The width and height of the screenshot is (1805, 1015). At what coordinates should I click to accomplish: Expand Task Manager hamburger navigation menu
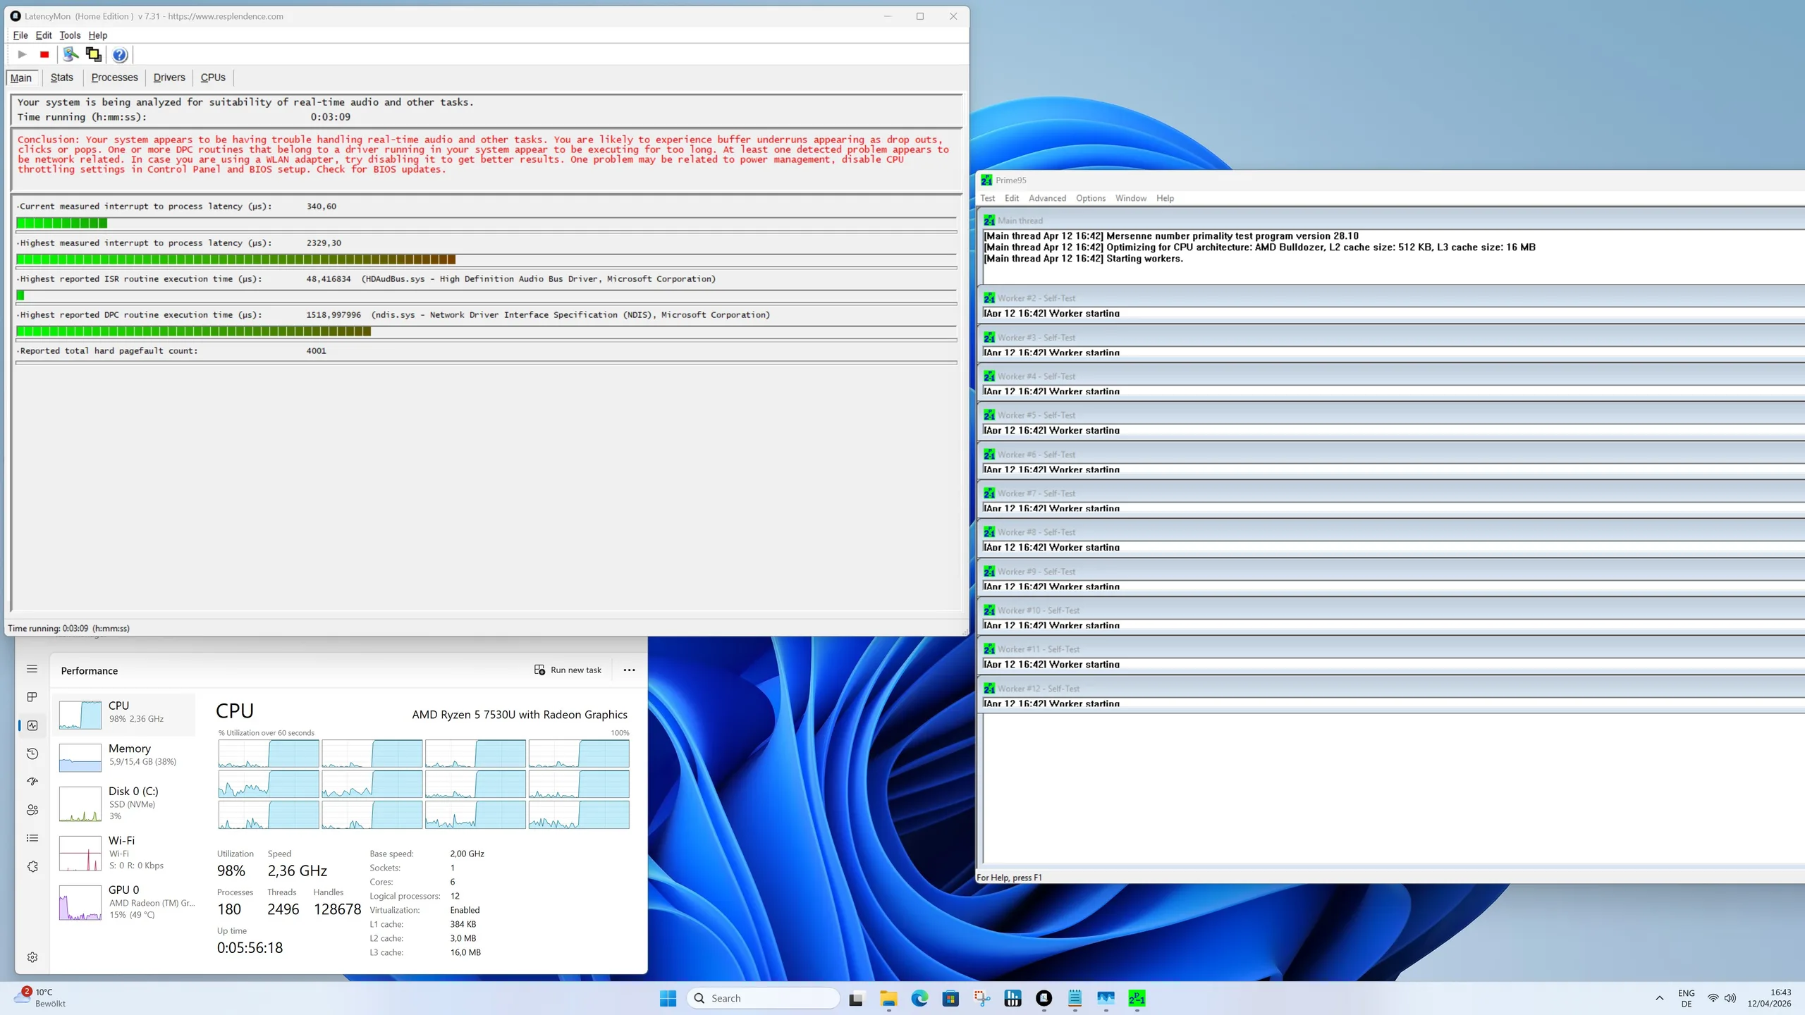32,669
